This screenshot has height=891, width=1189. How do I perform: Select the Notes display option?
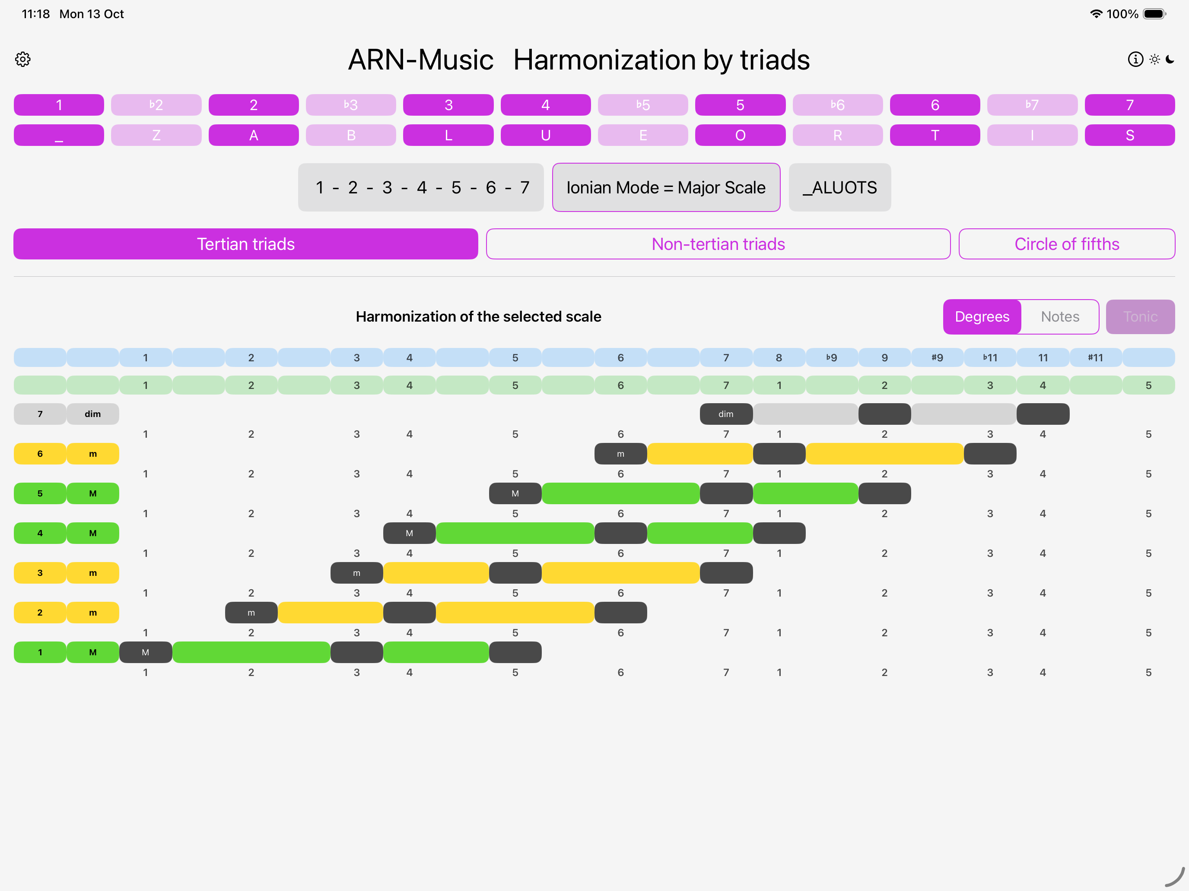(x=1059, y=317)
